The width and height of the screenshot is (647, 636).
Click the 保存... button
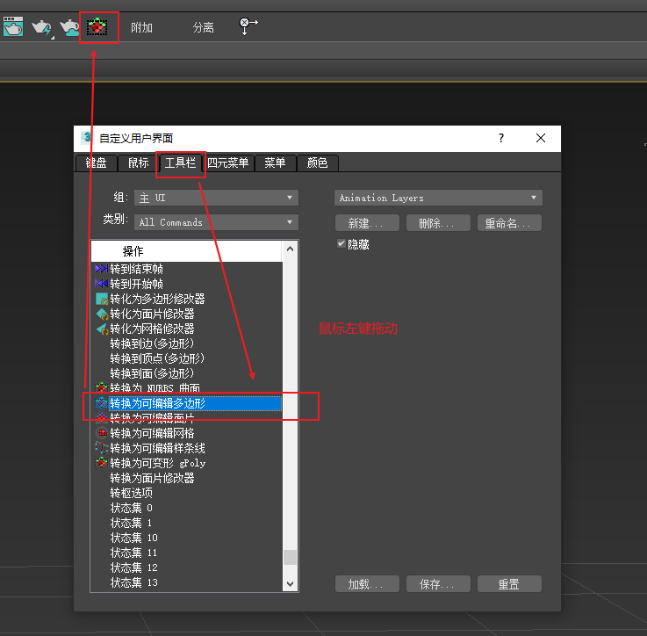[x=438, y=584]
